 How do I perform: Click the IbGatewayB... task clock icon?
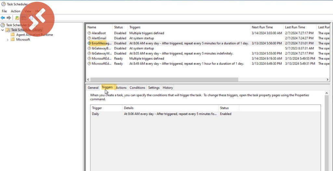[x=89, y=48]
